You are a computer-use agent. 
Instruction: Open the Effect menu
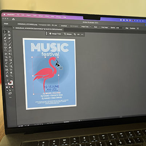[47, 16]
